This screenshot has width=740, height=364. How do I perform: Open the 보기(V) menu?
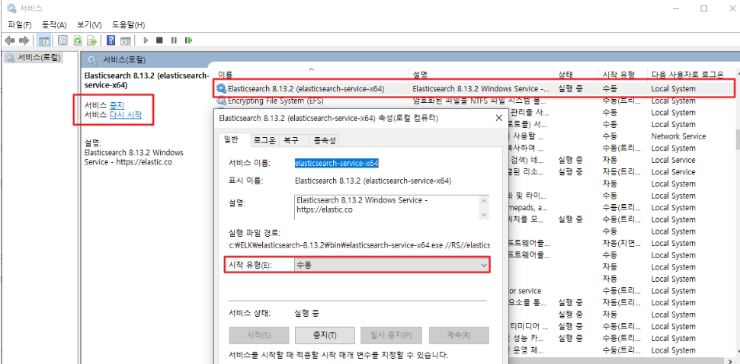[89, 24]
